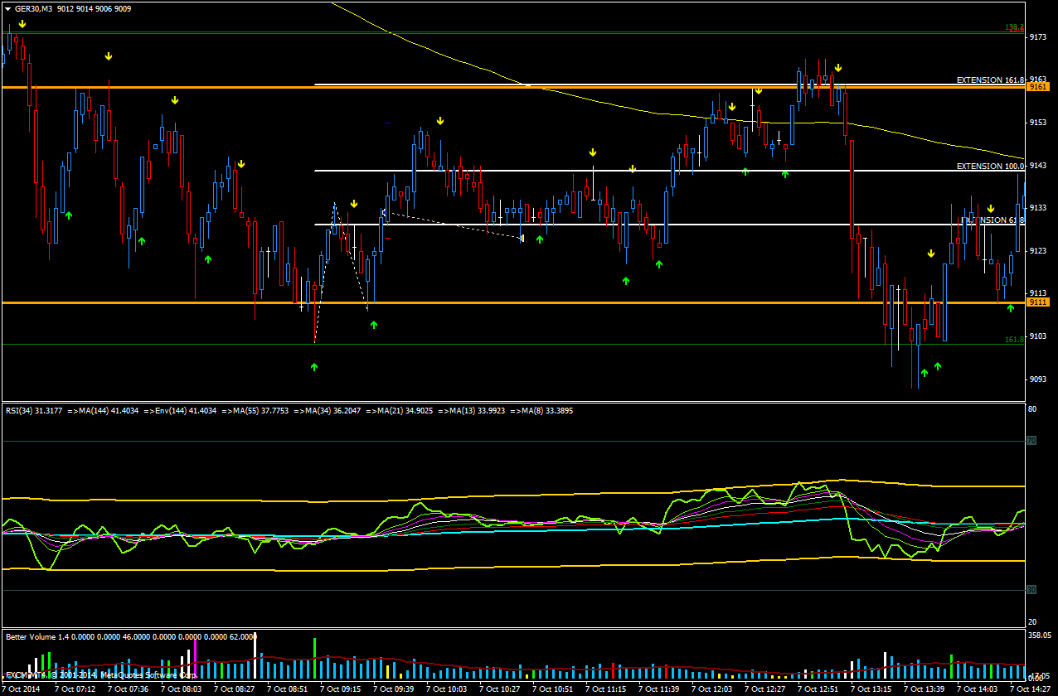Viewport: 1058px width, 696px height.
Task: Select the orange 9111 price level tag
Action: point(1038,303)
